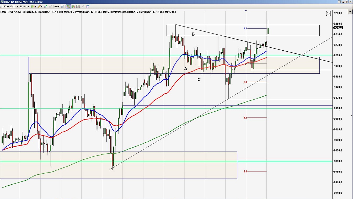Open the dropdown arrow above the price scale
This screenshot has height=199, width=353.
[350, 12]
